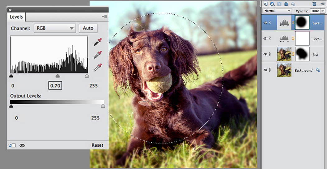This screenshot has height=169, width=327.
Task: Click the Reset button in Levels panel
Action: (97, 145)
